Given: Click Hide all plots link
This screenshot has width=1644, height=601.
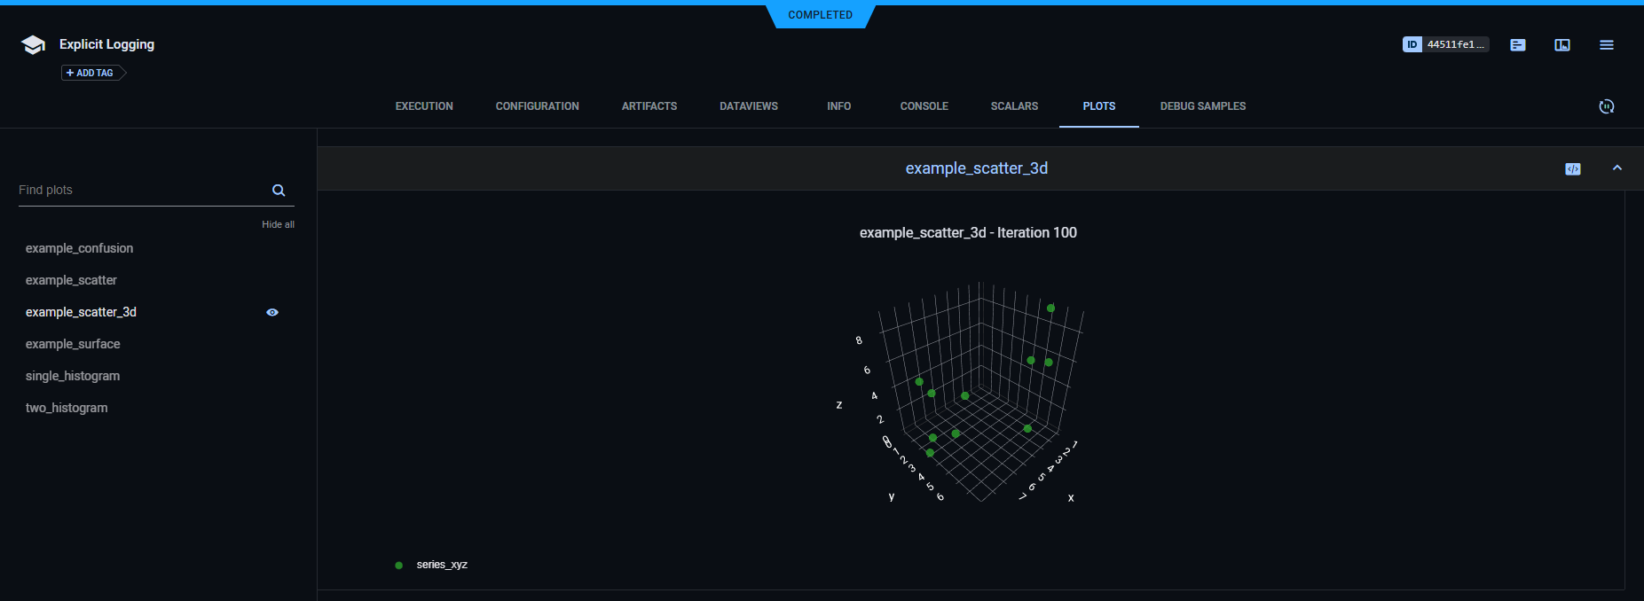Looking at the screenshot, I should 278,224.
